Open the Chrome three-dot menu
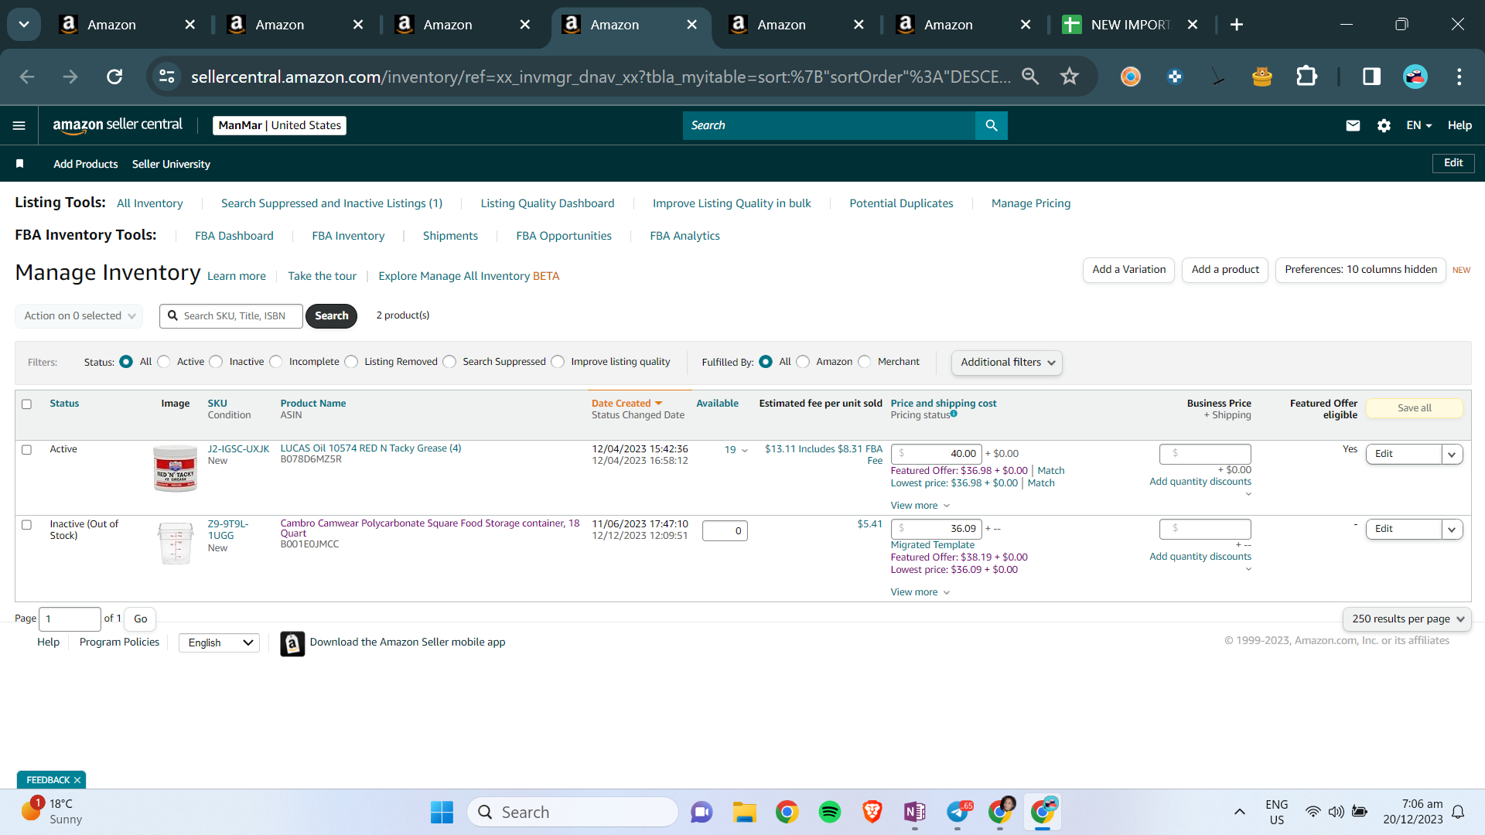 pyautogui.click(x=1459, y=77)
